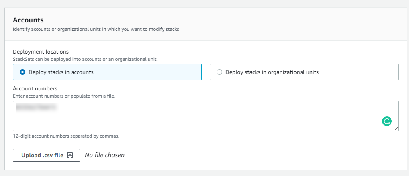
Task: Click the green Grammarly icon in text area
Action: pyautogui.click(x=387, y=122)
